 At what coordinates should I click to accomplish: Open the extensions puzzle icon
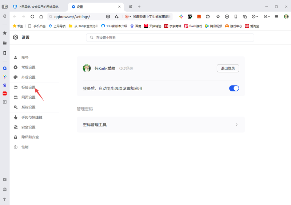pos(208,17)
